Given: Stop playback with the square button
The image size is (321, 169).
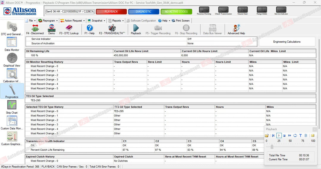Looking at the screenshot, I should (x=284, y=135).
